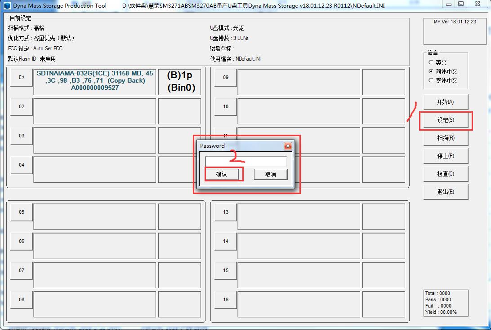Viewport: 491px width, 330px height.
Task: Click the 退出(E) button
Action: click(446, 192)
